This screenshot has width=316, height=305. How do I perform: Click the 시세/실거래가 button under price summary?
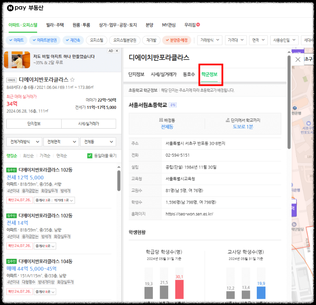pos(88,123)
